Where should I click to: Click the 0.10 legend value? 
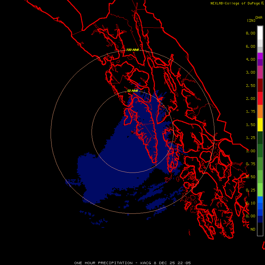[x=251, y=203]
